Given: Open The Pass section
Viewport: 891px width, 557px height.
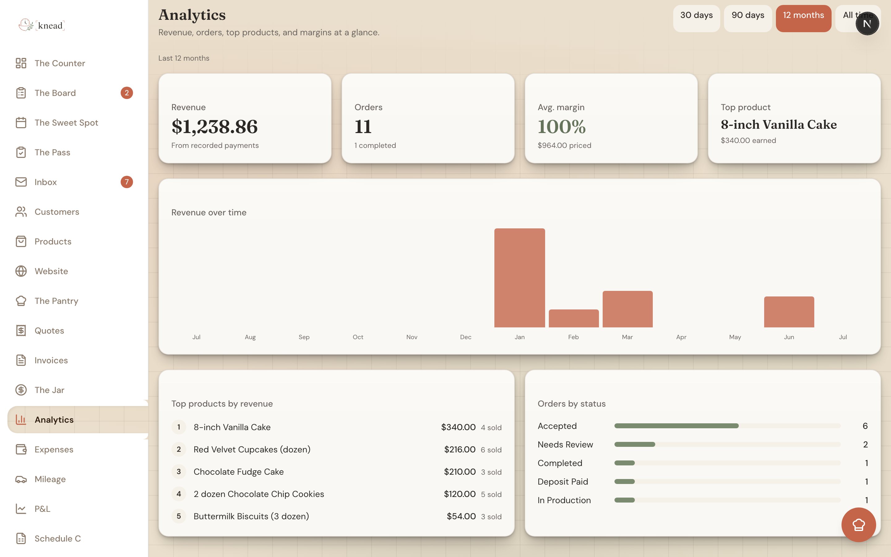Looking at the screenshot, I should click(x=78, y=152).
